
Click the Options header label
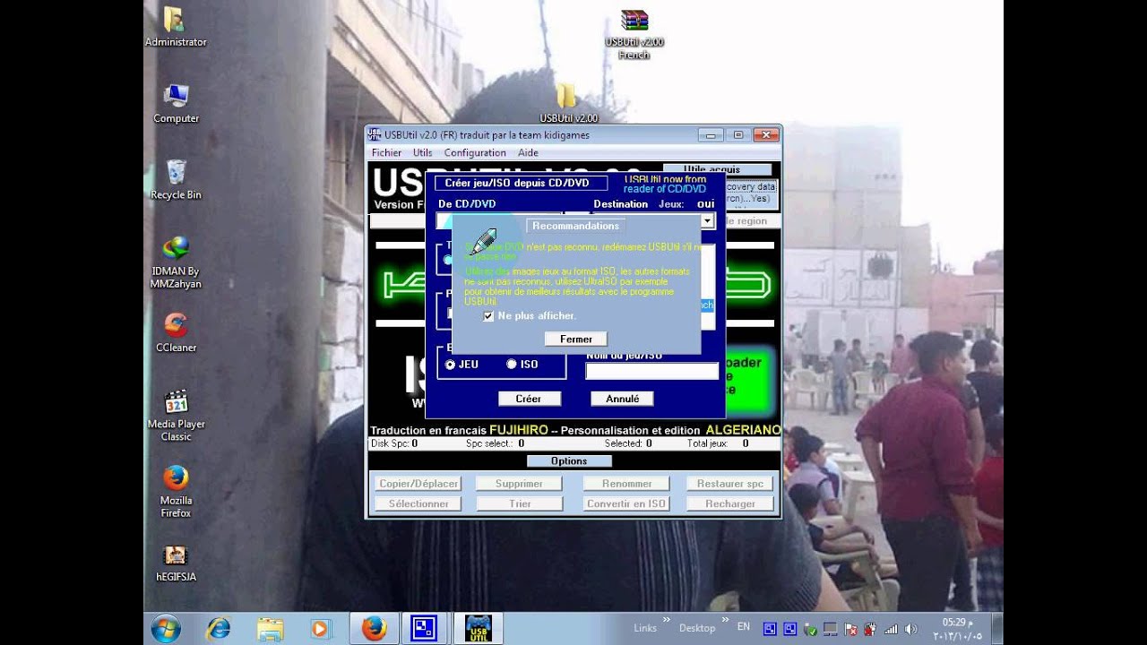[x=569, y=461]
